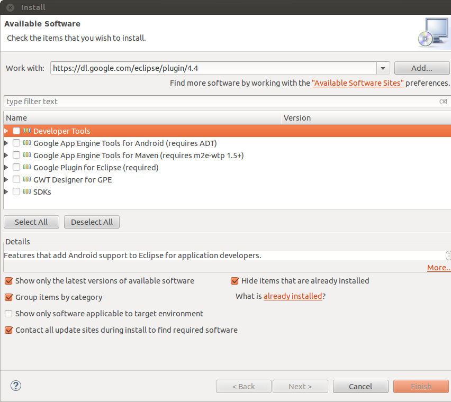Click the GWT Designer for GPE category icon
The image size is (451, 402).
27,180
